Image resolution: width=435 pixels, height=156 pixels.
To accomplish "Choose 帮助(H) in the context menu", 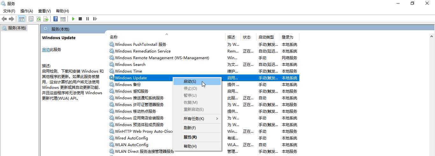I will (197, 146).
